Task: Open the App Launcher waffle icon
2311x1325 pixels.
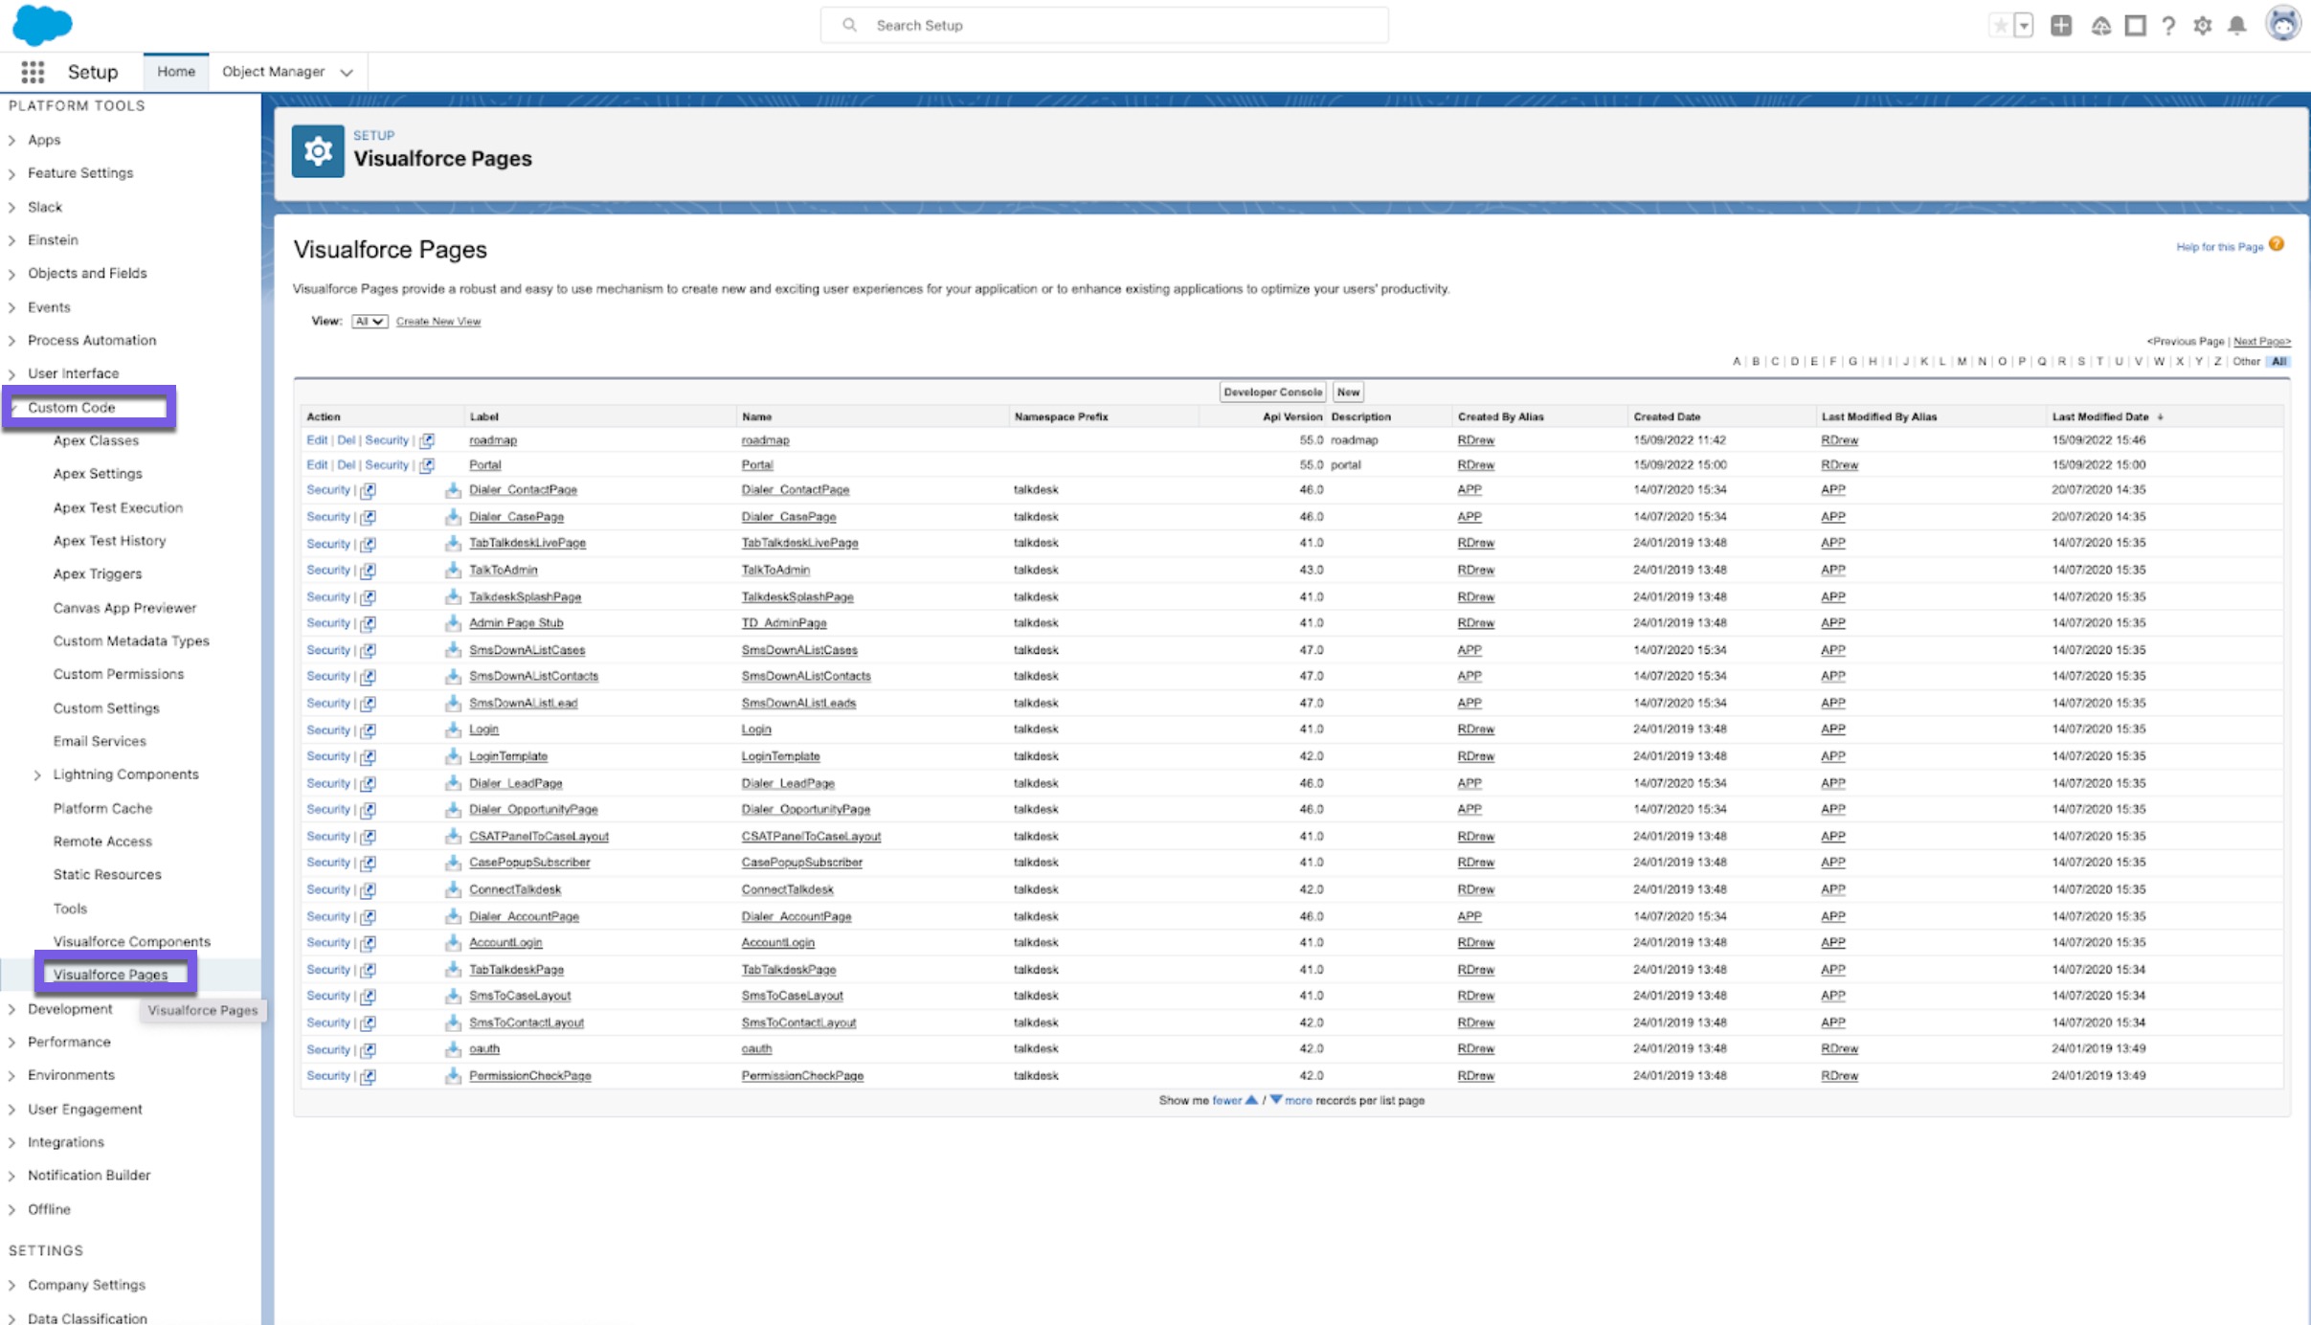Action: pyautogui.click(x=32, y=72)
